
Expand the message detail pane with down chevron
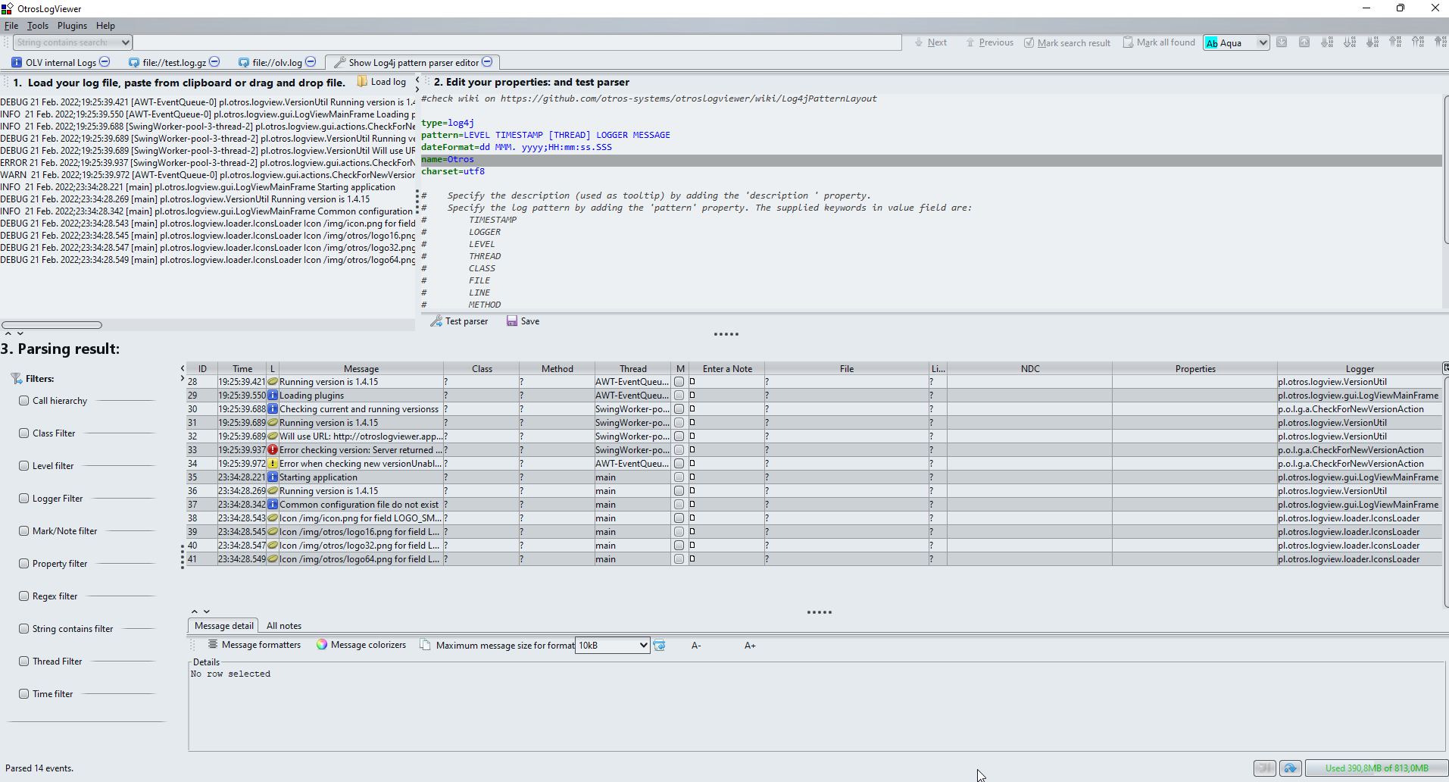[207, 612]
